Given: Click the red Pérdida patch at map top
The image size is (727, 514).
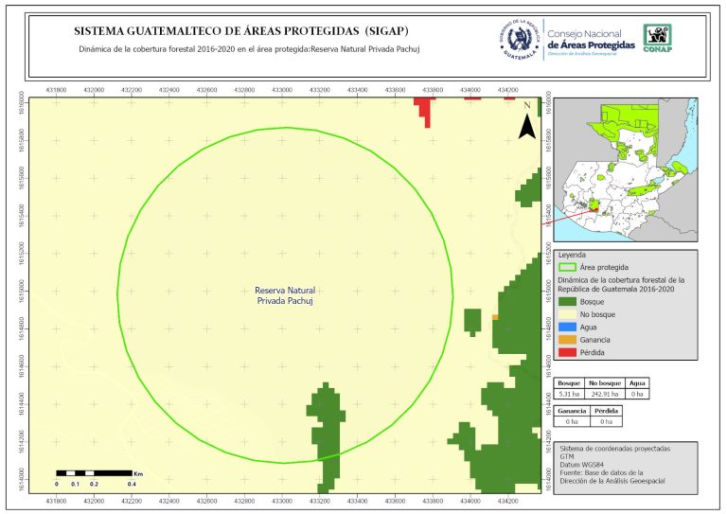Looking at the screenshot, I should [425, 112].
